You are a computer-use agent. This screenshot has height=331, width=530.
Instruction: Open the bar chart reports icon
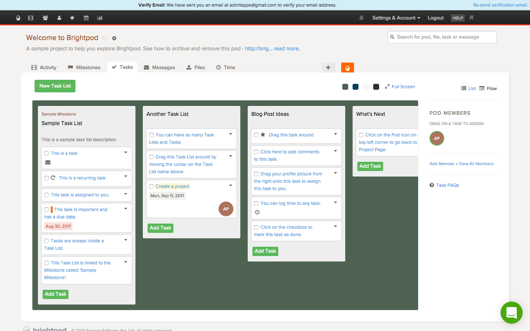point(100,18)
